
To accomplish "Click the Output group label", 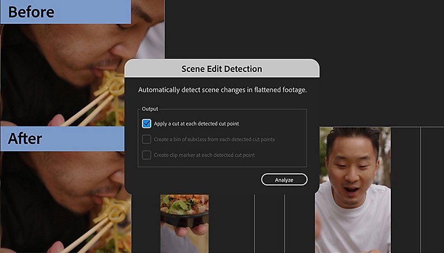I will pos(150,109).
